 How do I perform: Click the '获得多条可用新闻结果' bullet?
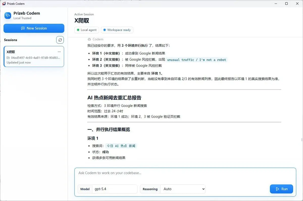point(109,158)
